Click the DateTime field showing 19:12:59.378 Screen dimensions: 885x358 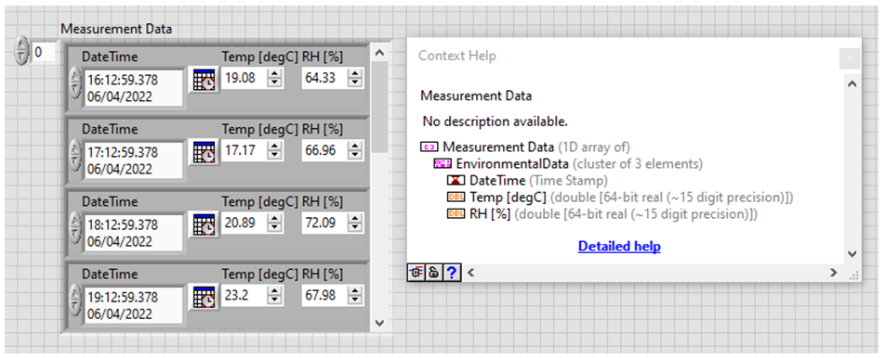point(133,305)
